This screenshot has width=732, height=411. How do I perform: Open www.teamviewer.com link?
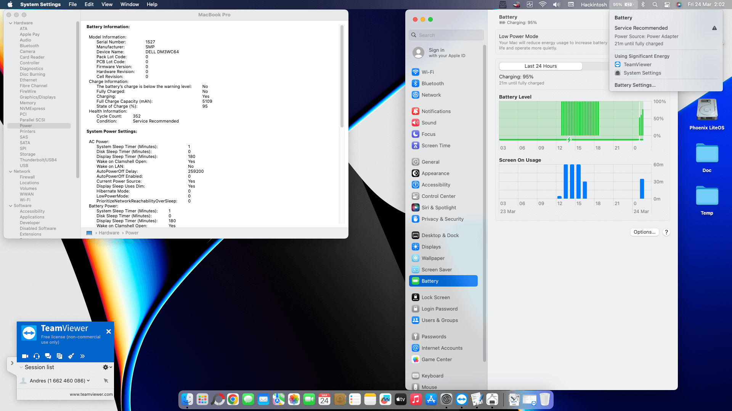(x=91, y=394)
